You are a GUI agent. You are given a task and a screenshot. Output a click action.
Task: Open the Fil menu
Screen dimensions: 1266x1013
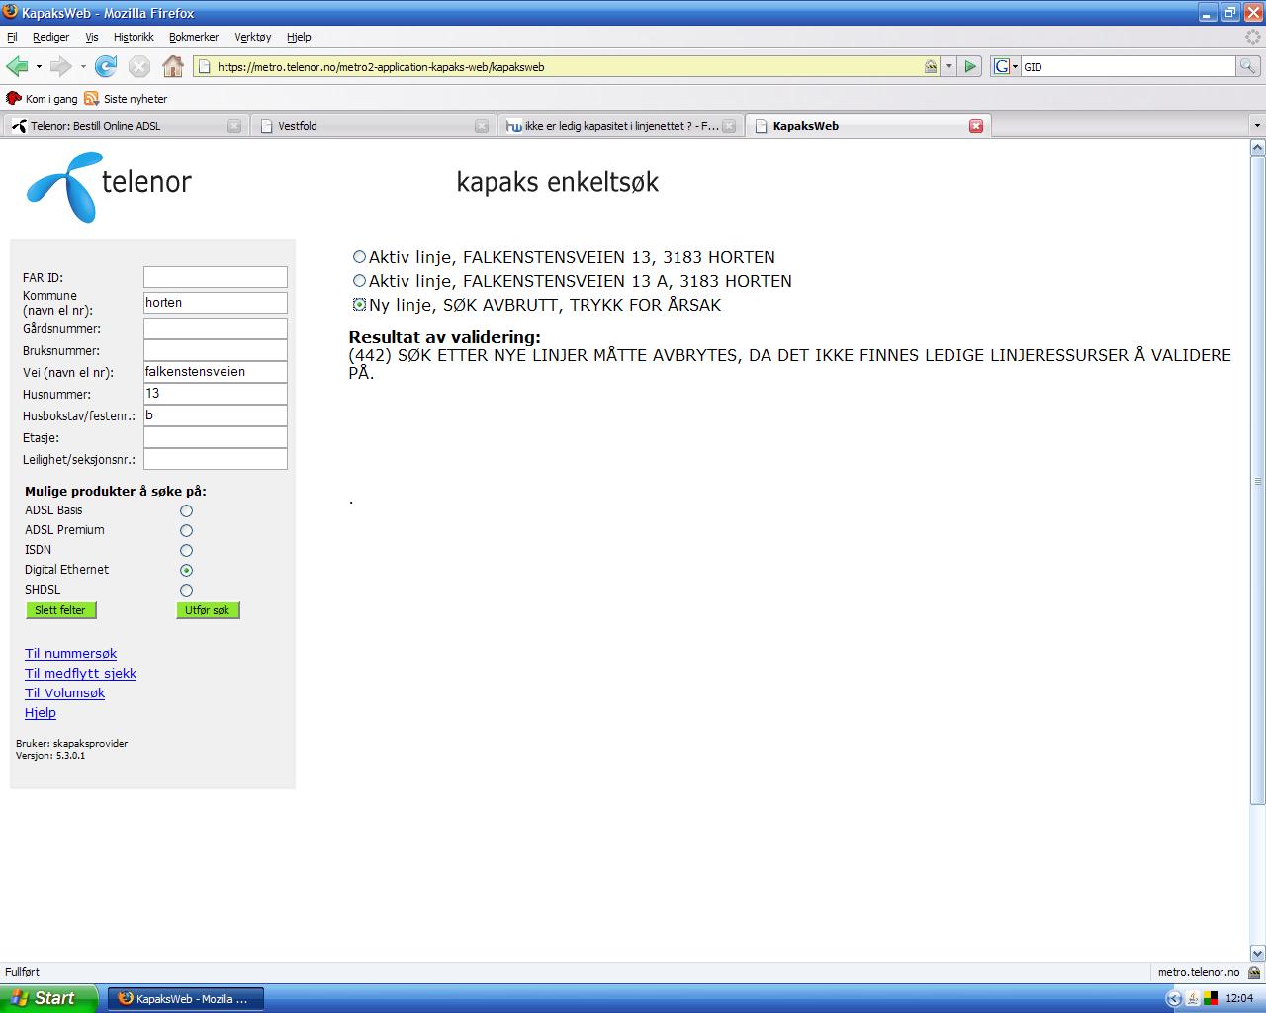tap(12, 37)
